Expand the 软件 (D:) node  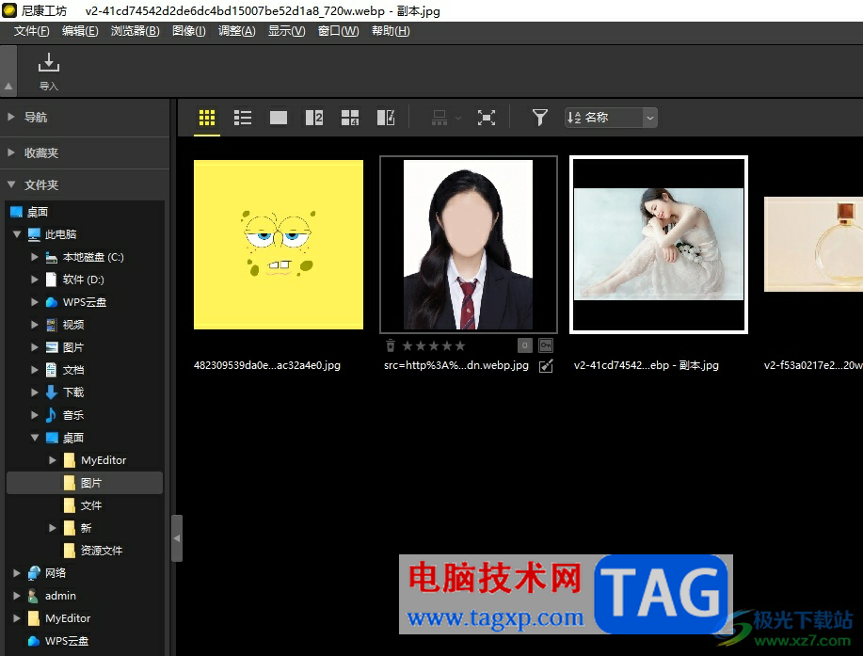click(x=35, y=280)
